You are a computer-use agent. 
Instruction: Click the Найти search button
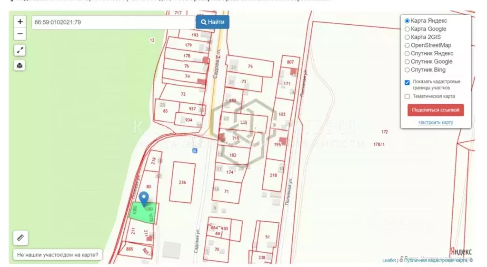[x=212, y=22]
